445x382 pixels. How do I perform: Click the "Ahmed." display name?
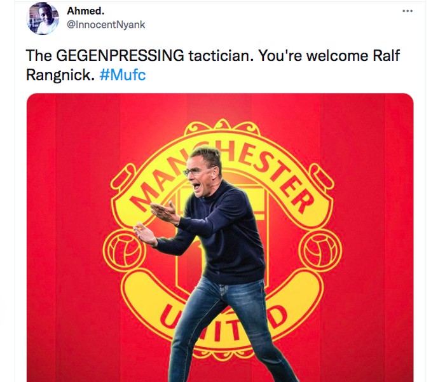pos(82,10)
